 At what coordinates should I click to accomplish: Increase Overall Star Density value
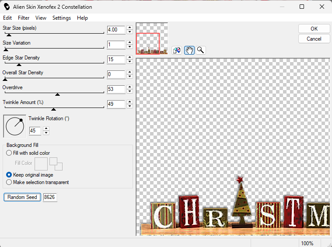tap(129, 72)
